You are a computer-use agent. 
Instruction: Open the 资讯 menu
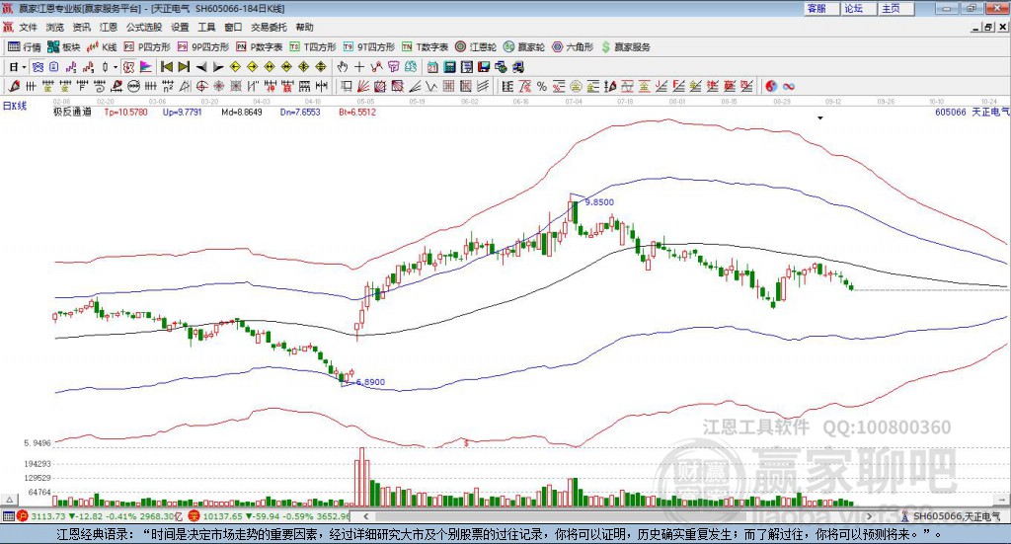tap(81, 27)
